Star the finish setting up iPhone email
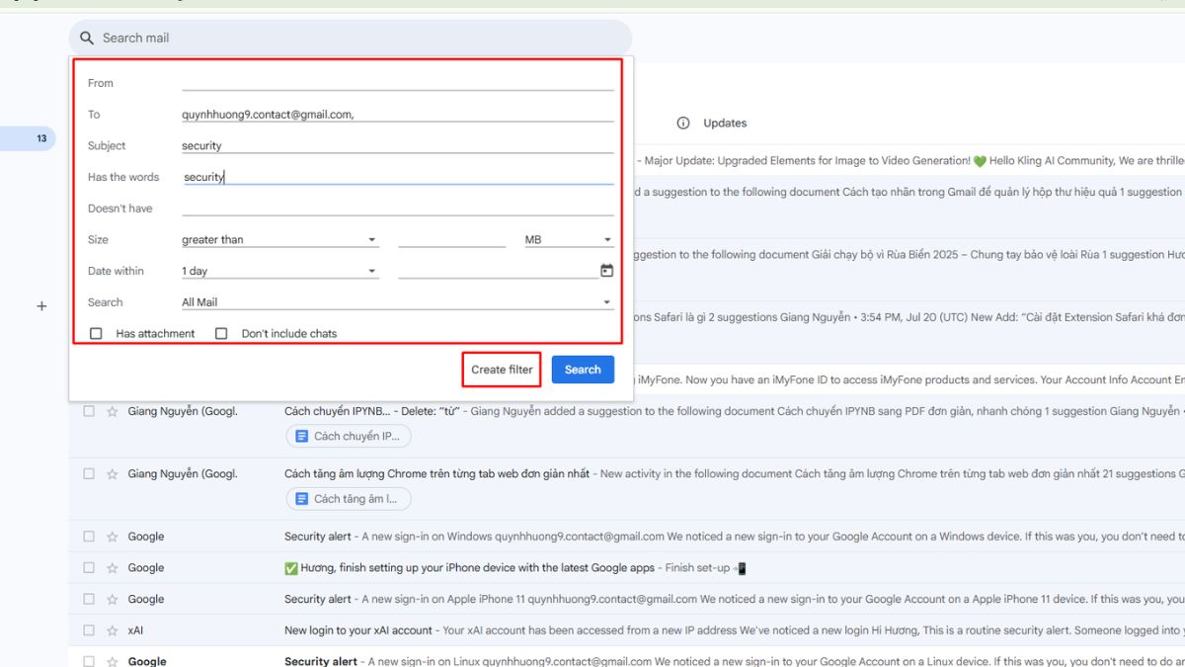Image resolution: width=1185 pixels, height=667 pixels. (x=113, y=568)
